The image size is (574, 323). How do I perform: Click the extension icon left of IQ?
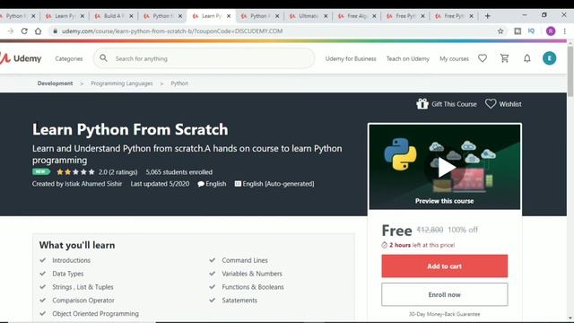[517, 31]
